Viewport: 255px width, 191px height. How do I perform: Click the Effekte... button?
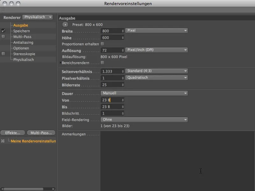(13, 133)
